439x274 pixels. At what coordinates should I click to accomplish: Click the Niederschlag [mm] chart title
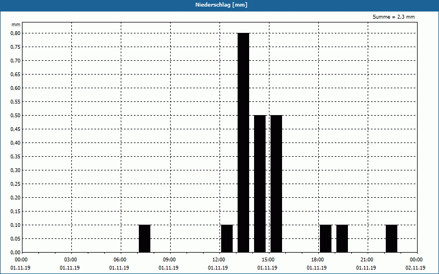tap(221, 5)
